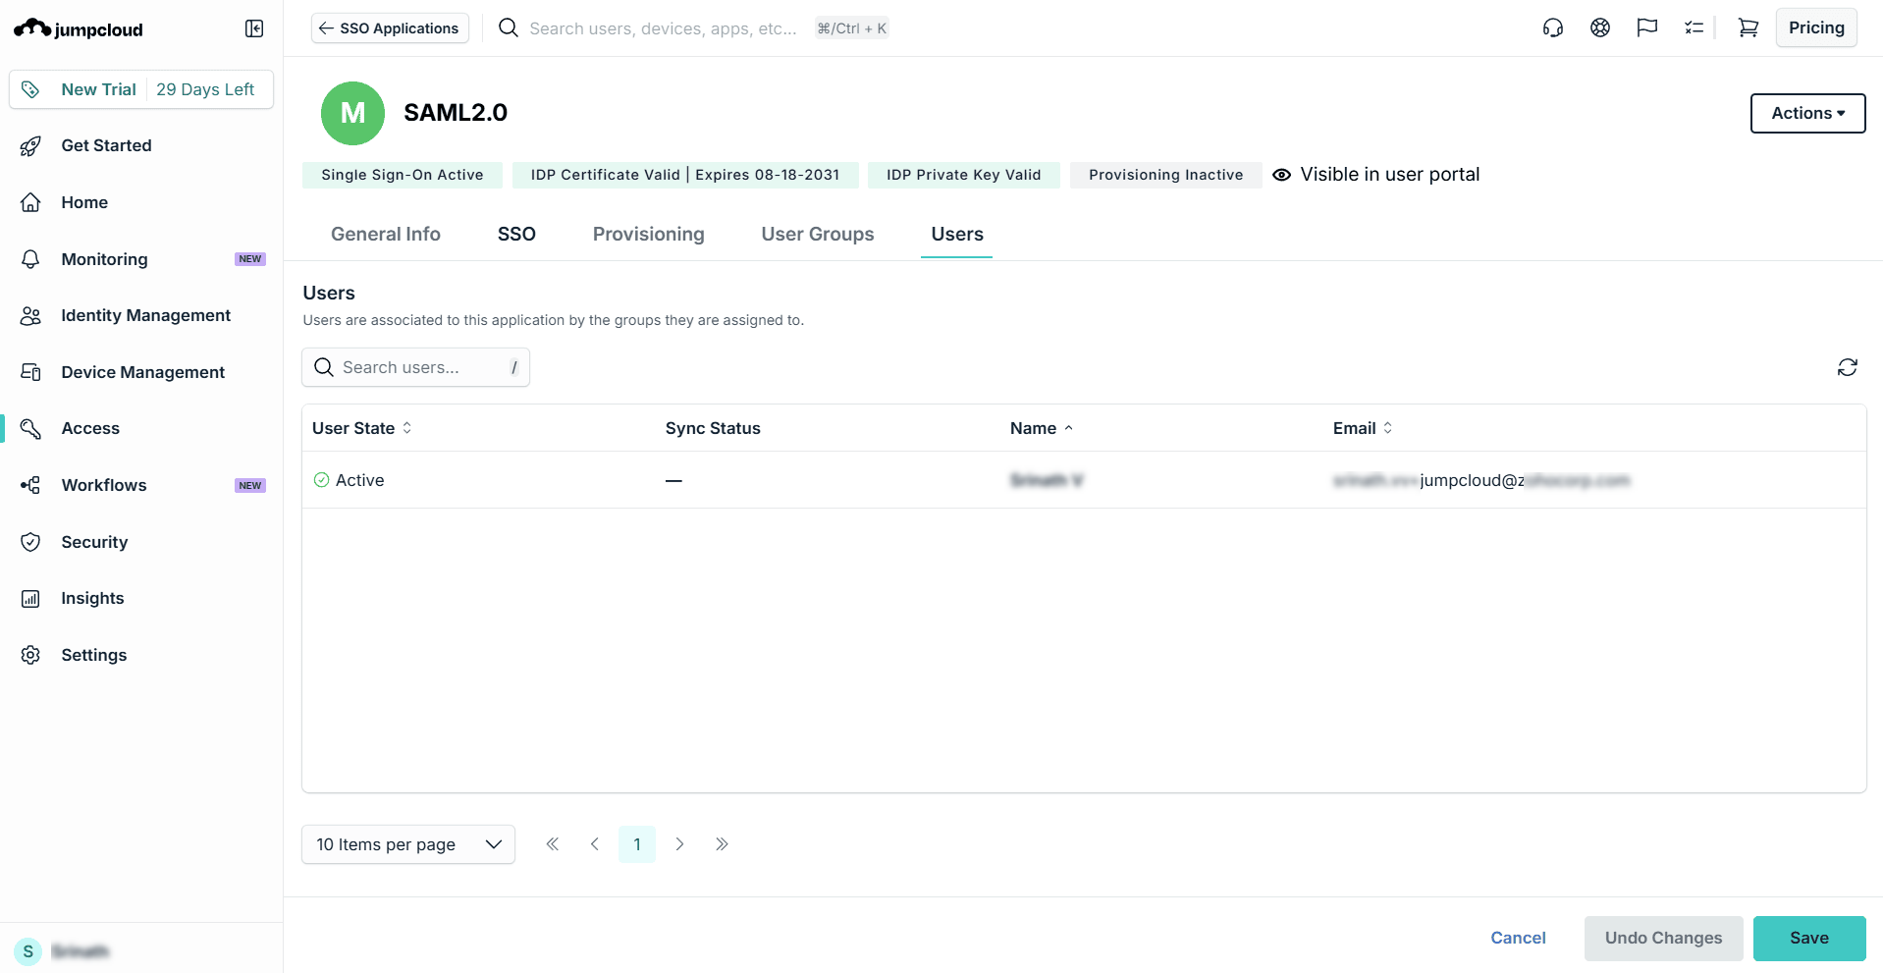This screenshot has height=973, width=1883.
Task: Open the help lifebuoy icon
Action: coord(1600,28)
